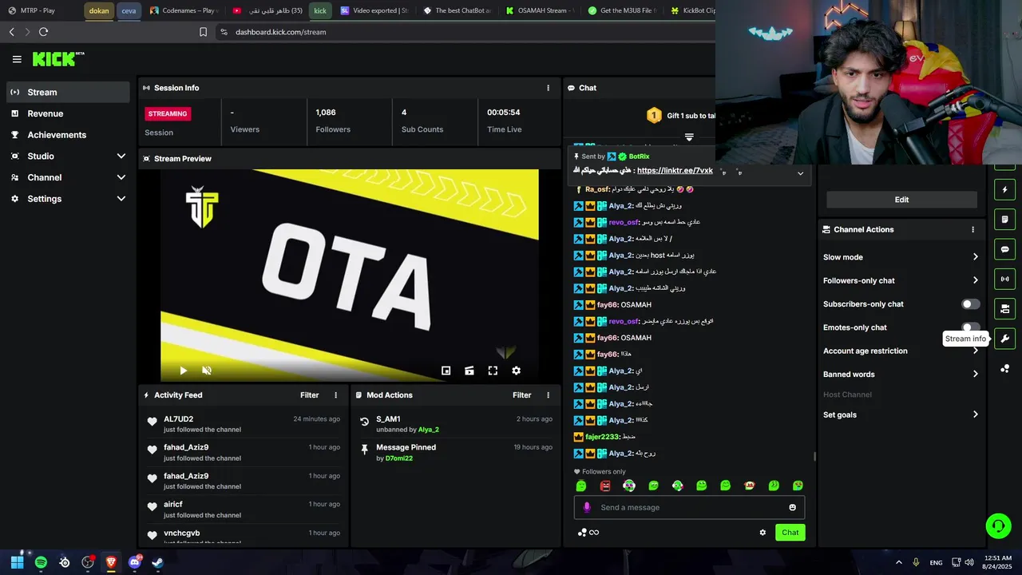Screen dimensions: 1022x575
Task: Open the Windows Start menu
Action: click(17, 562)
